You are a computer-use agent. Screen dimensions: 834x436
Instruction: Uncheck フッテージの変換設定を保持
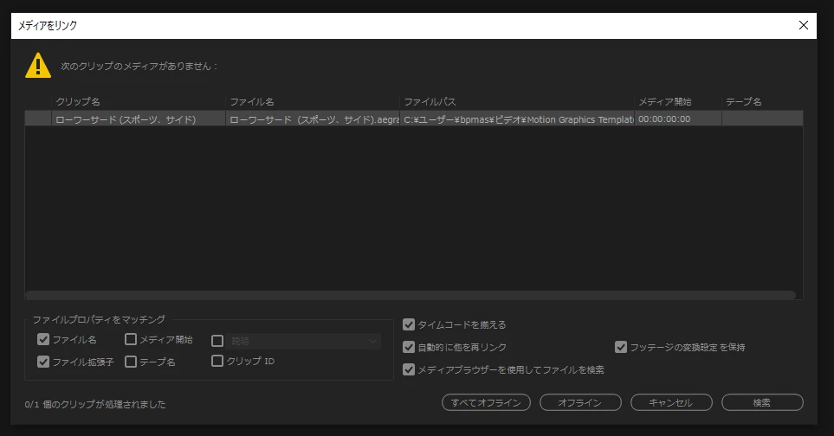click(621, 347)
